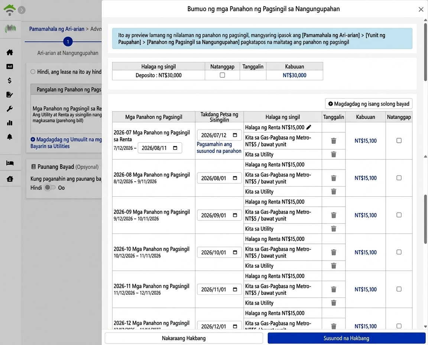Click the scroll down arrow at dialog bottom

(425, 327)
